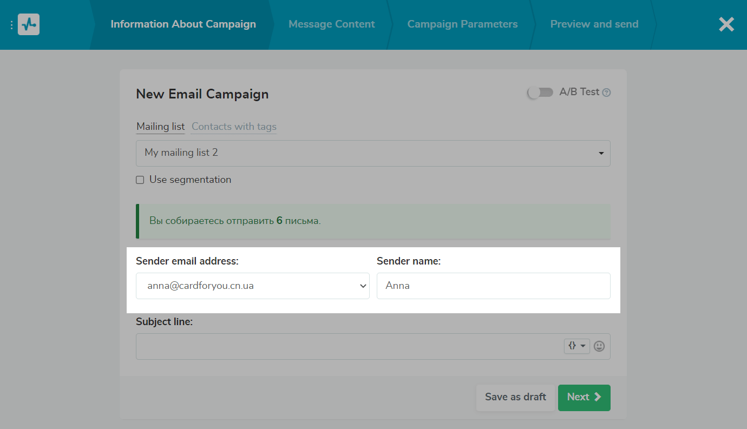Go to the Message Content step
Screen dimensions: 747x429
[x=331, y=24]
